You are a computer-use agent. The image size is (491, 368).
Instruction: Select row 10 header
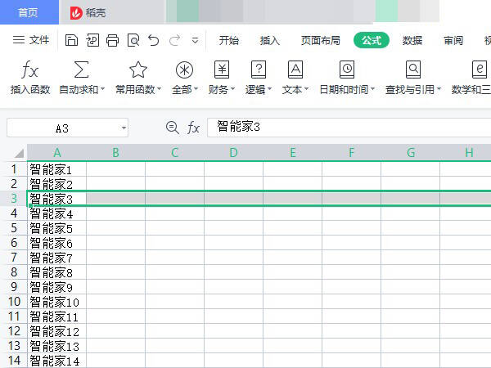pyautogui.click(x=14, y=302)
